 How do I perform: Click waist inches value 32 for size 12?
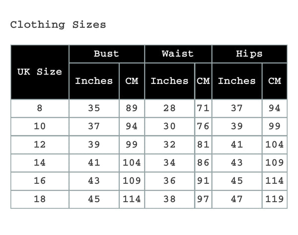(x=169, y=145)
